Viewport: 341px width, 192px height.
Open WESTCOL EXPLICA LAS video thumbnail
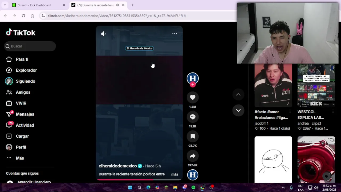point(316,85)
